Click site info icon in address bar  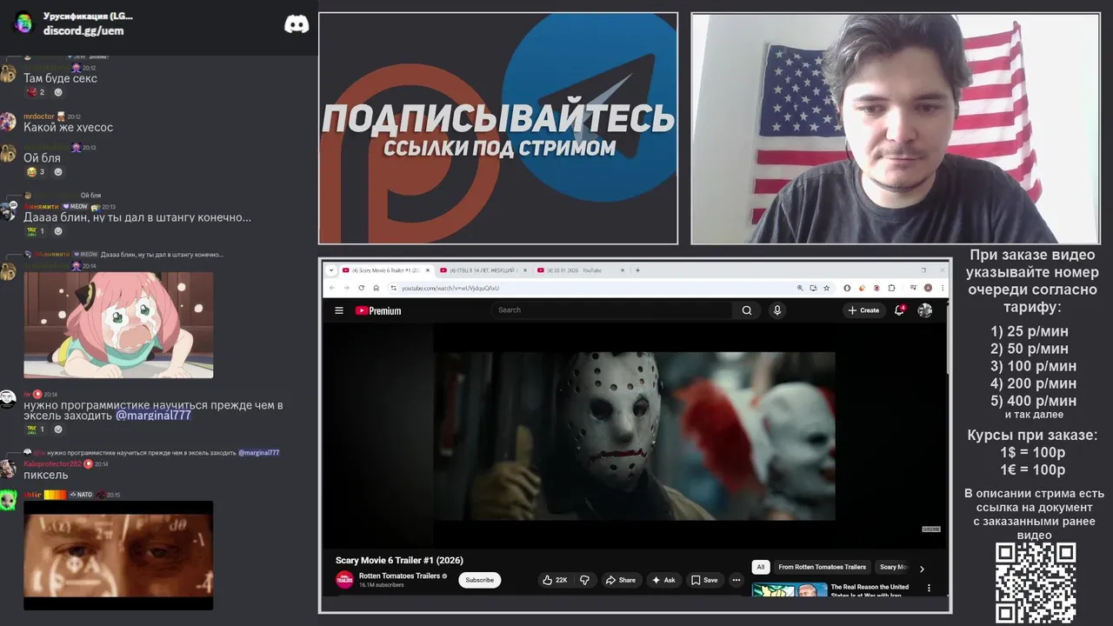pos(393,288)
